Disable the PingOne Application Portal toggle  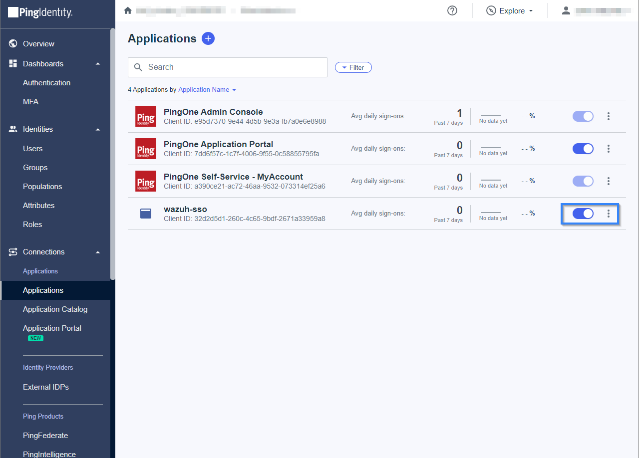[583, 149]
